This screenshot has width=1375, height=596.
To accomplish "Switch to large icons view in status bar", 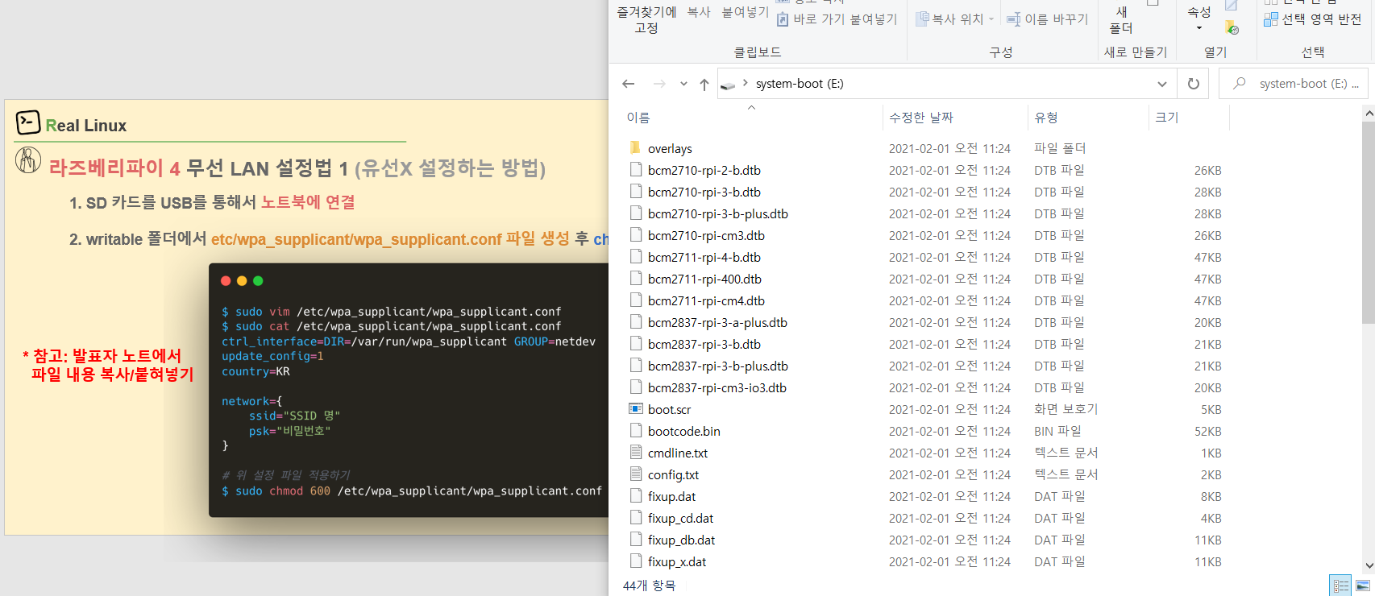I will click(1363, 586).
